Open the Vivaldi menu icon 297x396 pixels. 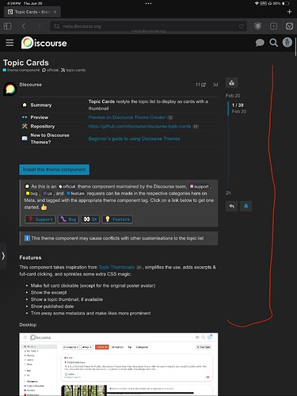coord(289,26)
